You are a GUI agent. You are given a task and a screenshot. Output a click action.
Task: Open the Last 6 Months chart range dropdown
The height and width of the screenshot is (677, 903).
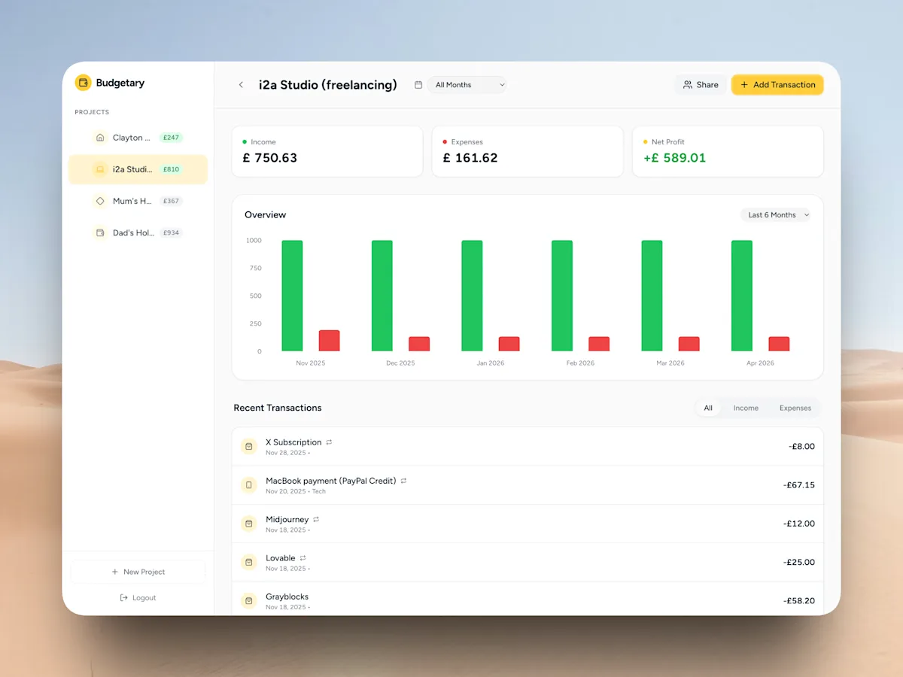click(x=776, y=215)
